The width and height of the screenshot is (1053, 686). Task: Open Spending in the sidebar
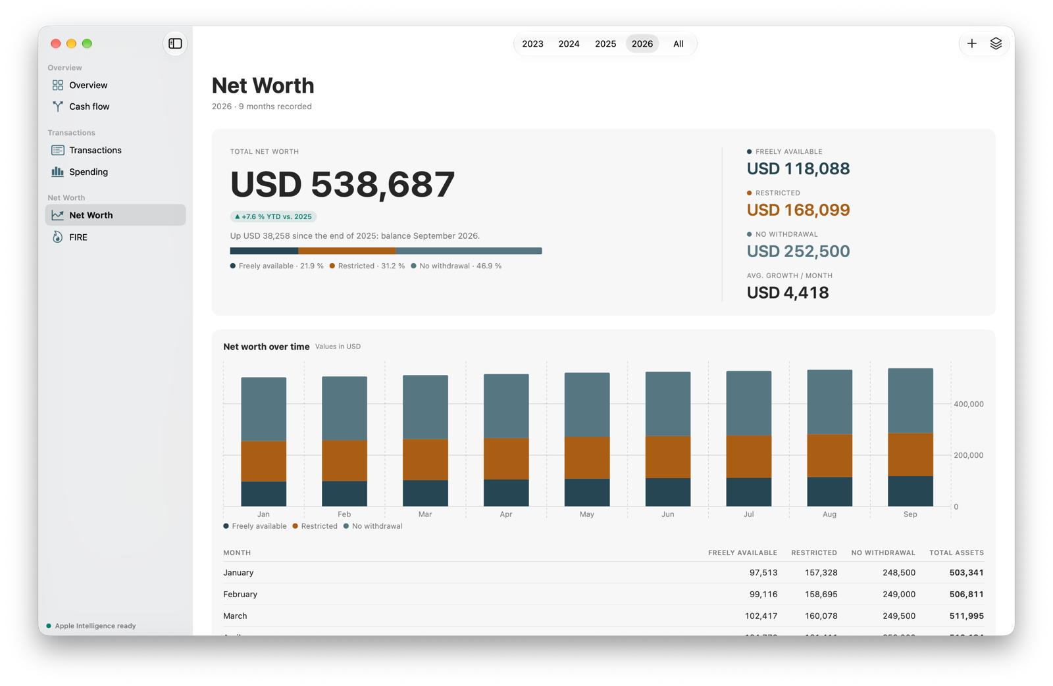point(115,172)
